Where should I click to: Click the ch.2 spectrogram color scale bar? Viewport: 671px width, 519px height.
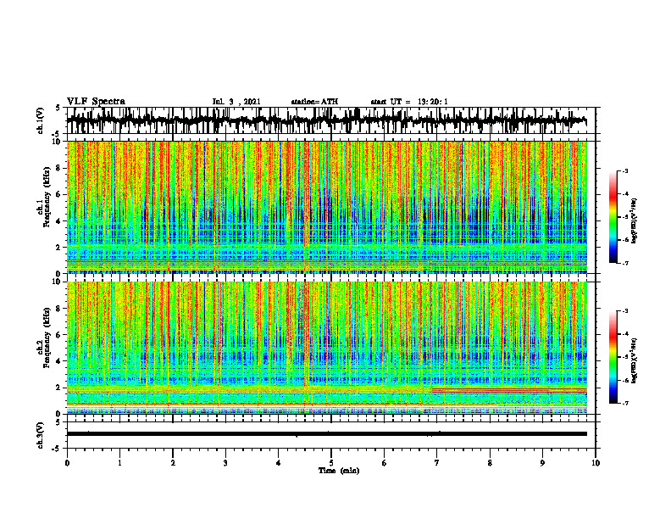click(613, 357)
